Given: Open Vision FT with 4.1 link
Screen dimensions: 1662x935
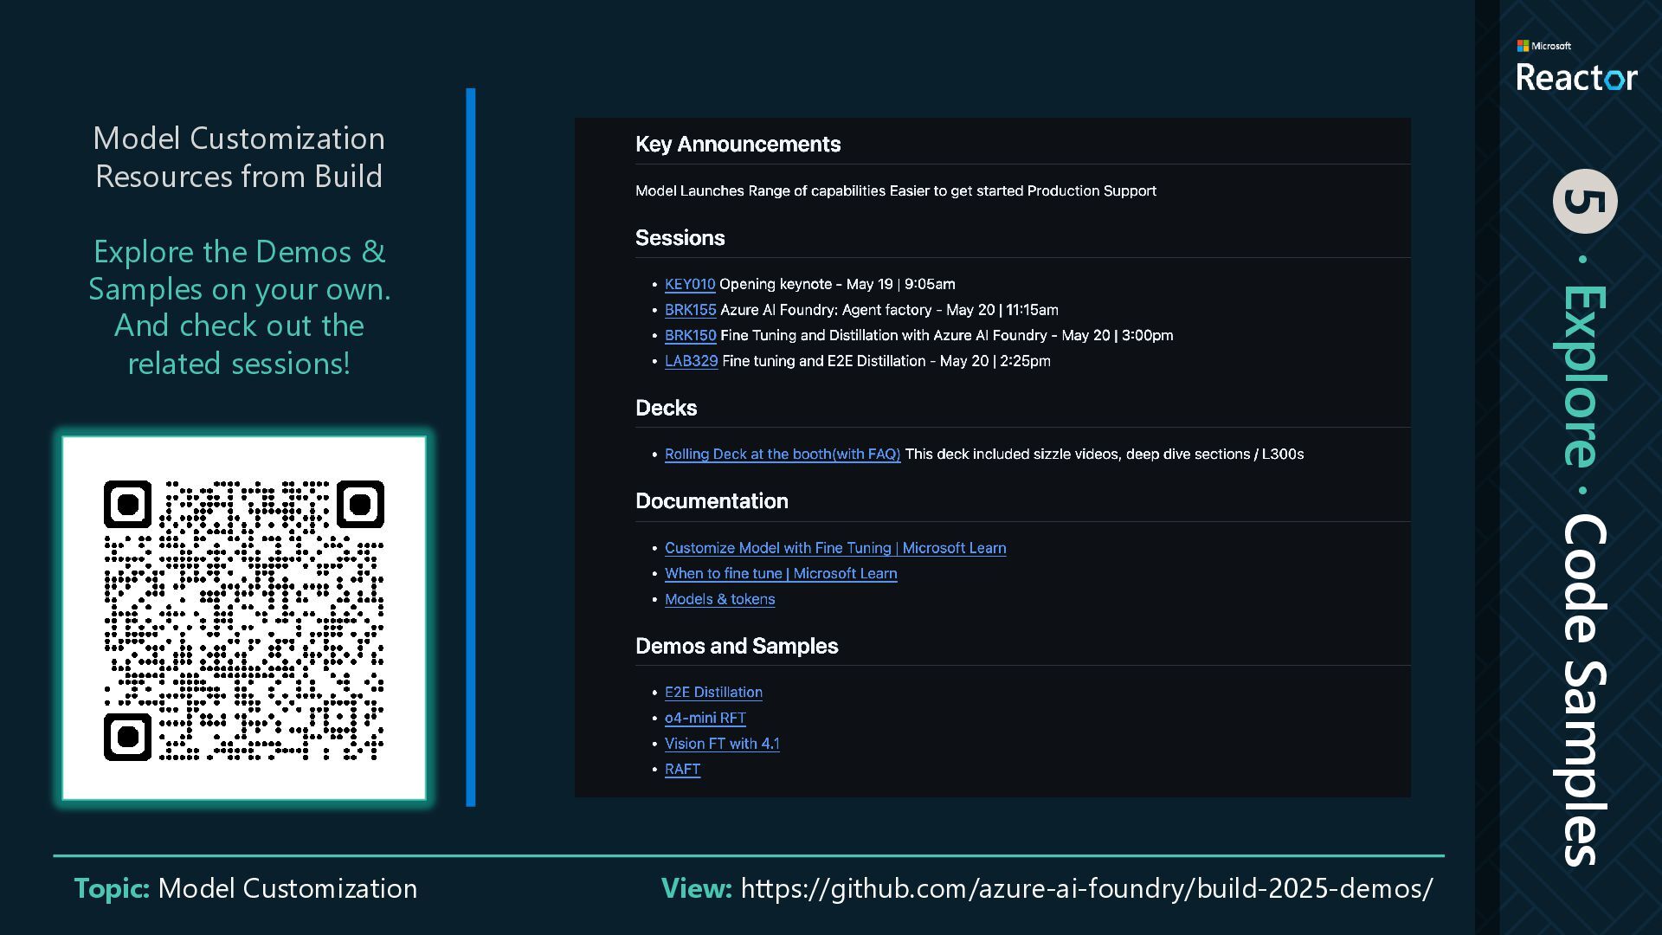Looking at the screenshot, I should [722, 743].
